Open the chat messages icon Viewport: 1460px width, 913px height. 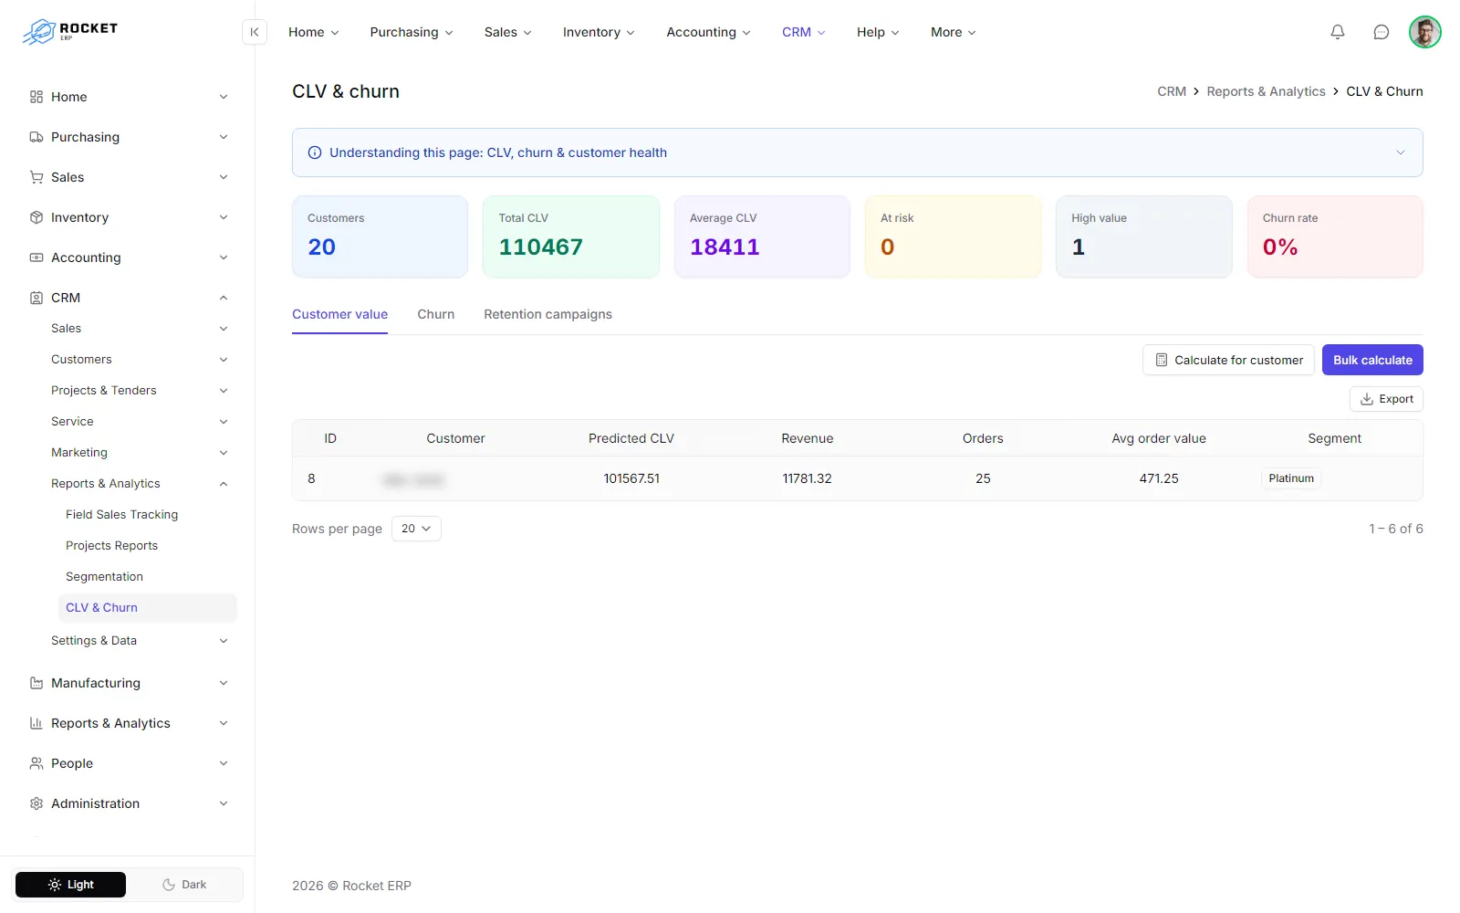tap(1382, 32)
